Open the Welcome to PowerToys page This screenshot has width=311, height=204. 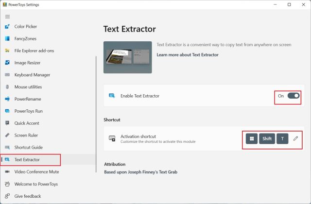[x=48, y=184]
